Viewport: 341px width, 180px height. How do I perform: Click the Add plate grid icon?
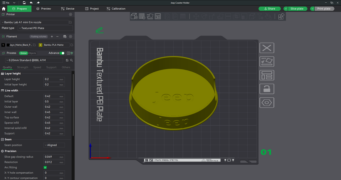click(x=142, y=16)
